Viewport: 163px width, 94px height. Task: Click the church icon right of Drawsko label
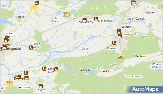coord(26,78)
